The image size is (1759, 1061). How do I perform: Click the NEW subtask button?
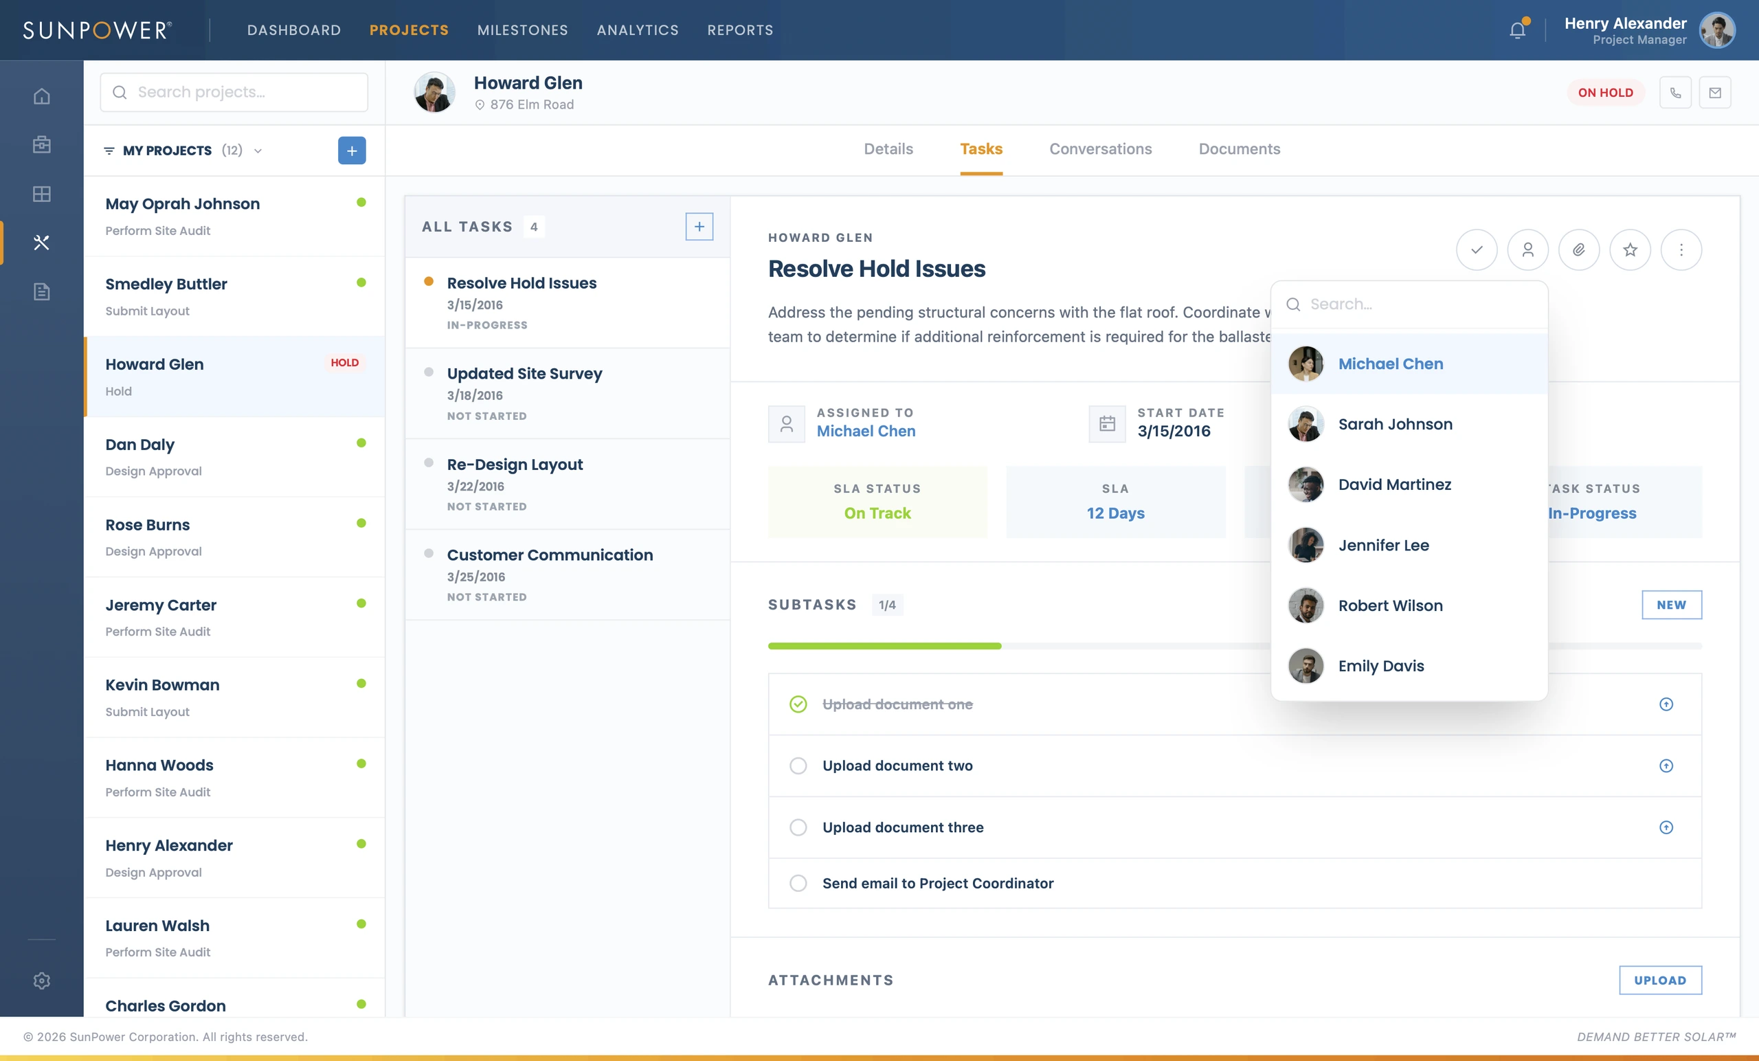click(1671, 605)
